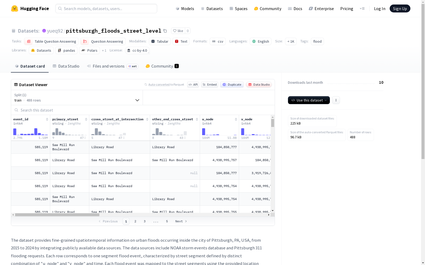The height and width of the screenshot is (265, 425).
Task: Open the three-dot options next to Use this dataset
Action: point(336,100)
